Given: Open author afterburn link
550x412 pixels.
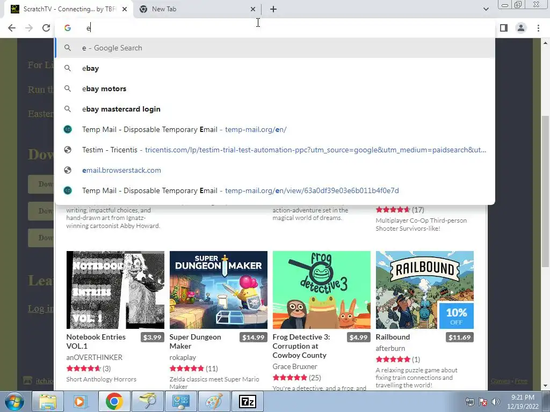Looking at the screenshot, I should coord(390,348).
